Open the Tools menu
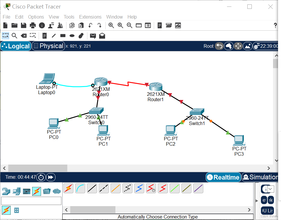 69,17
